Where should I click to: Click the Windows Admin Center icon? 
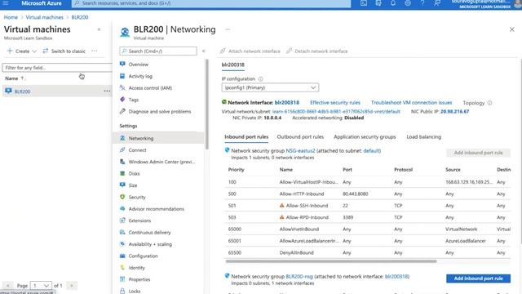(x=122, y=162)
